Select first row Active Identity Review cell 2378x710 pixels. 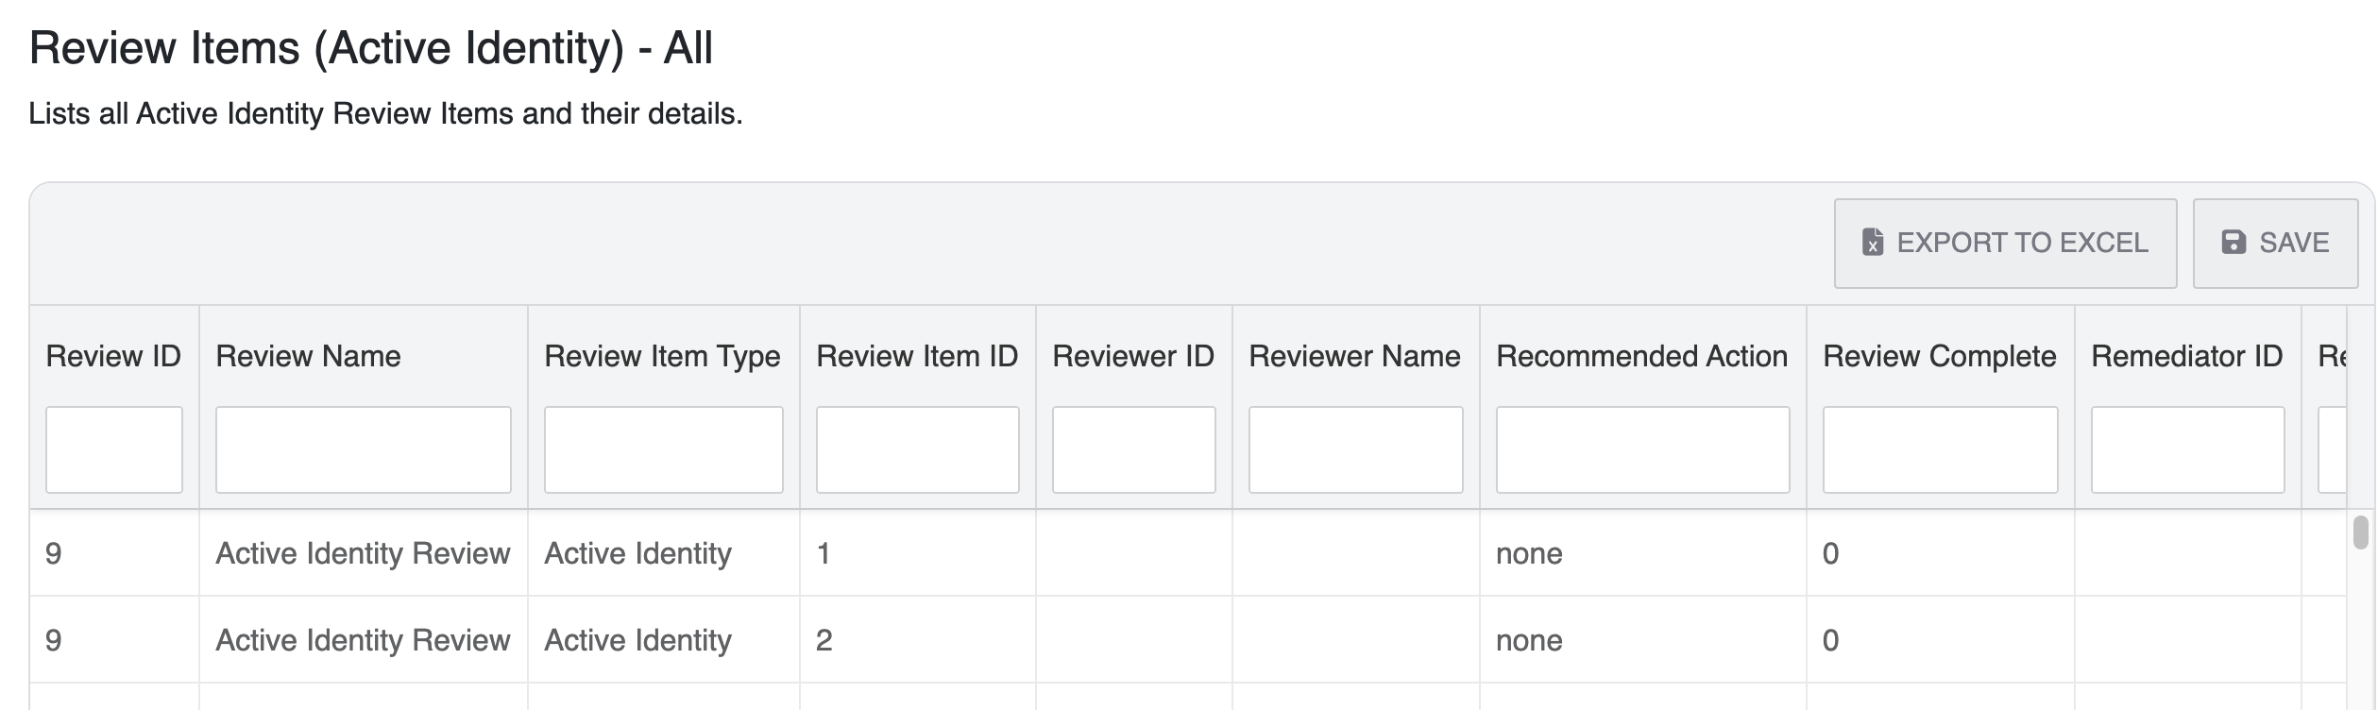363,553
